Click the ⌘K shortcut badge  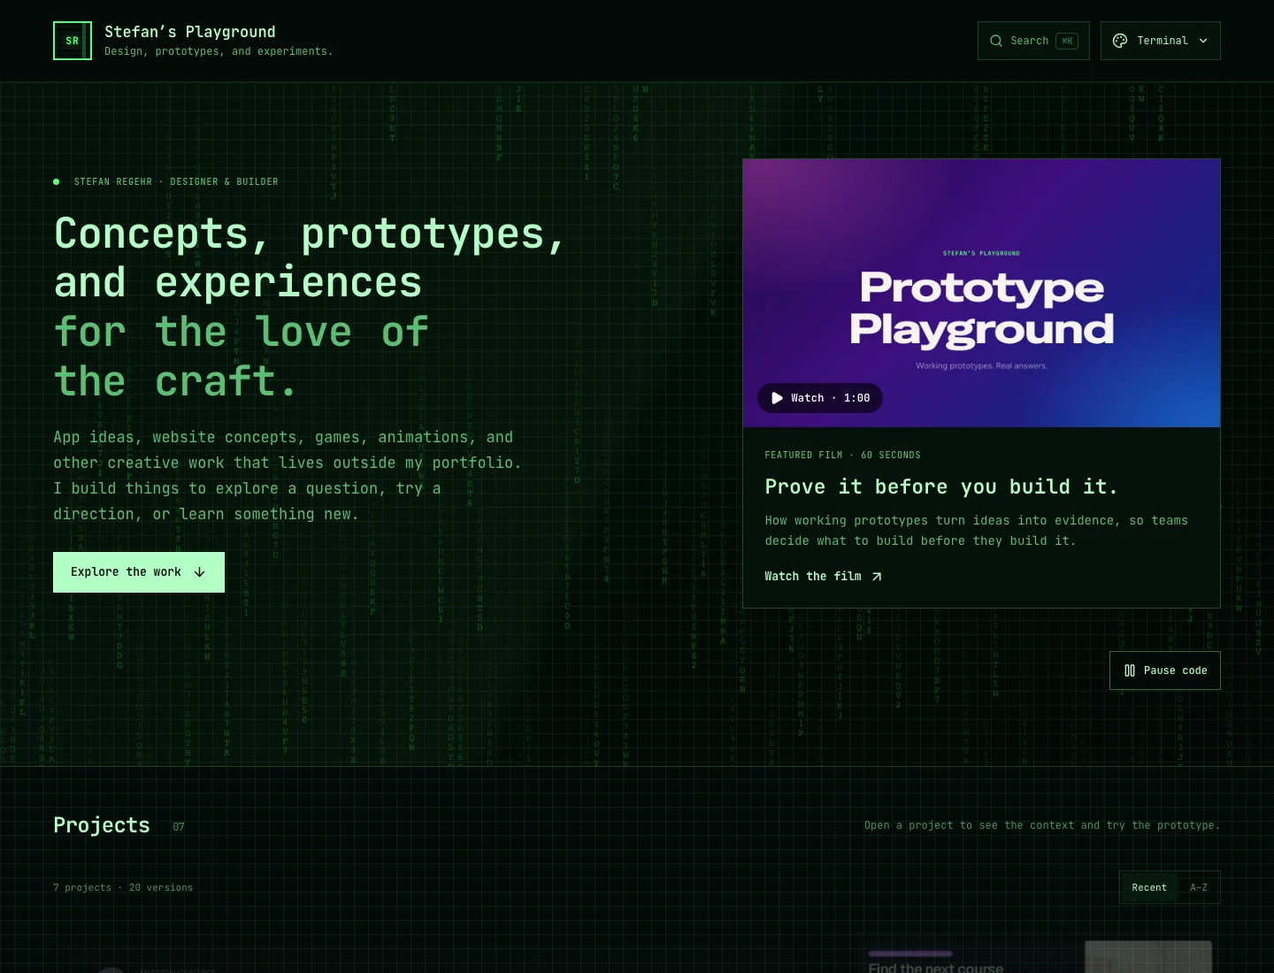[1067, 41]
